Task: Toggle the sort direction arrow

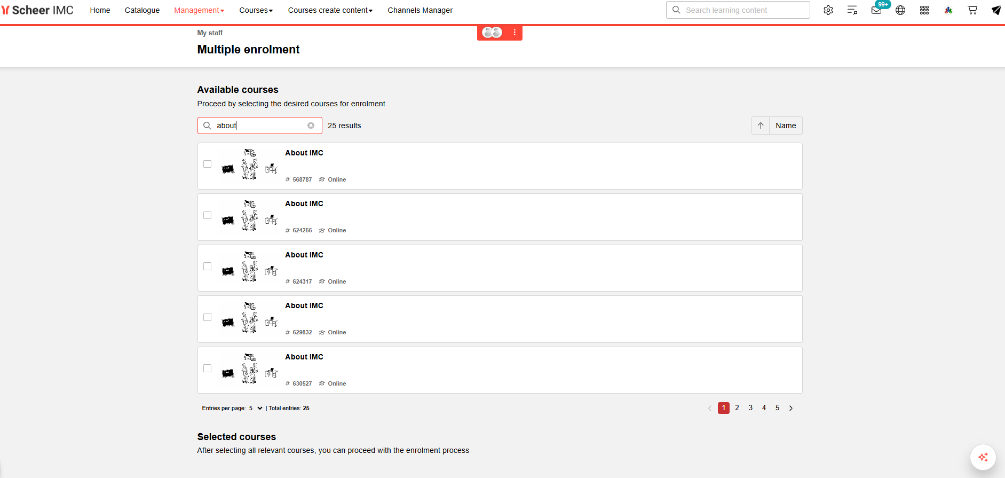Action: [761, 126]
